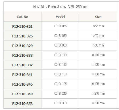Select catalog number F12-510-341

click(22, 75)
